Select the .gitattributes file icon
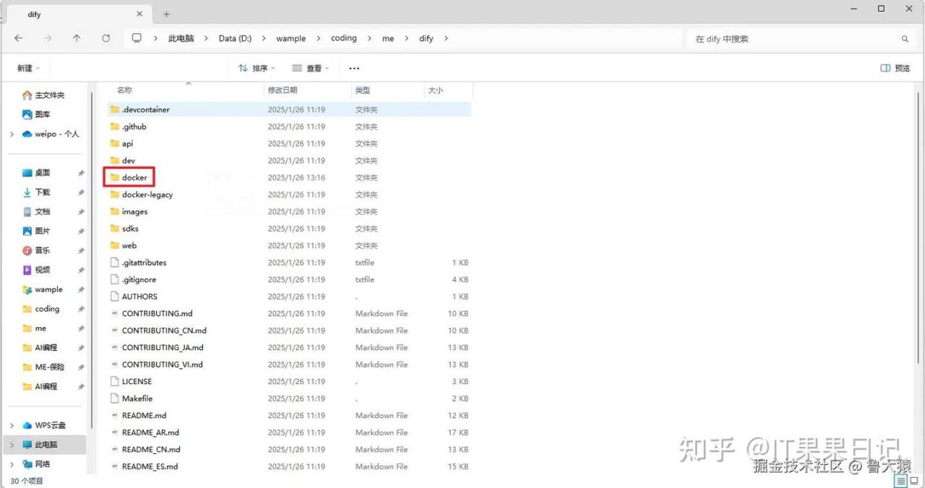The width and height of the screenshot is (925, 488). [x=114, y=263]
